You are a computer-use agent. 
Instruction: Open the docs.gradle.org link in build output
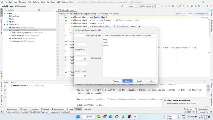coord(122,99)
